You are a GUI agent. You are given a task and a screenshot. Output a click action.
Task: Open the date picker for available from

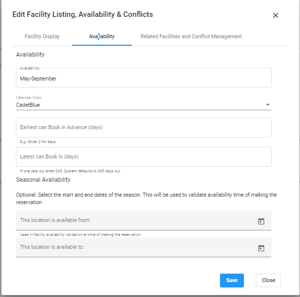click(x=261, y=221)
